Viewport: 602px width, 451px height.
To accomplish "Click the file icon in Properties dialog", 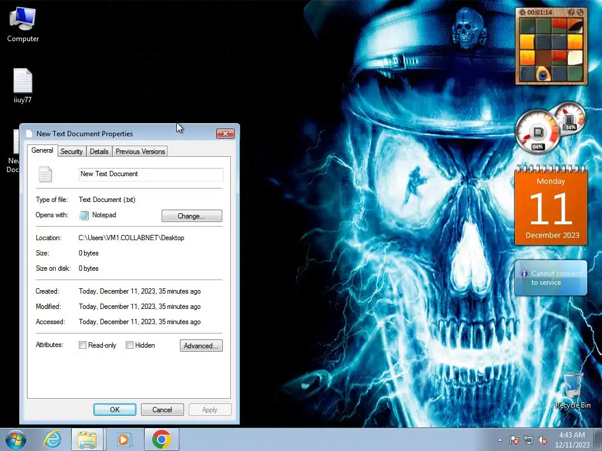I will coord(45,174).
